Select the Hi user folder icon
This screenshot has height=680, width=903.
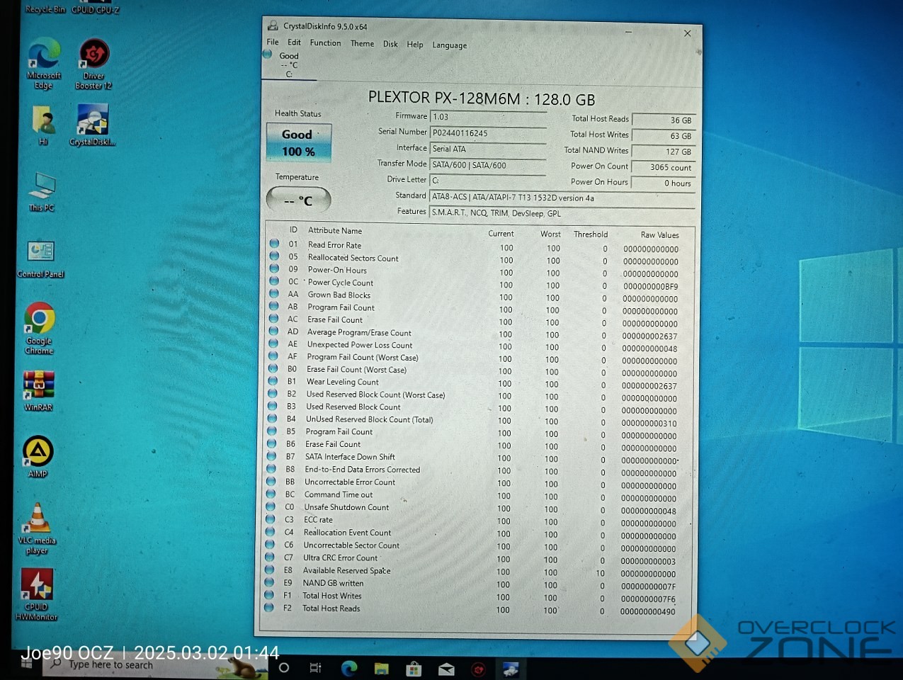point(43,125)
